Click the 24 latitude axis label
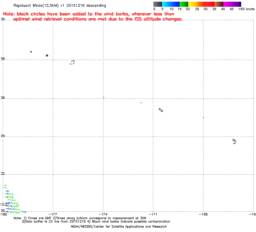This screenshot has height=232, width=256. [x=3, y=136]
